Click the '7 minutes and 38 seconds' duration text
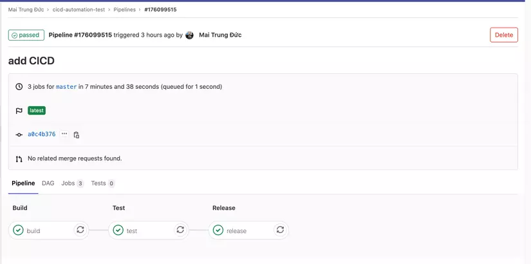This screenshot has height=264, width=531. [122, 87]
